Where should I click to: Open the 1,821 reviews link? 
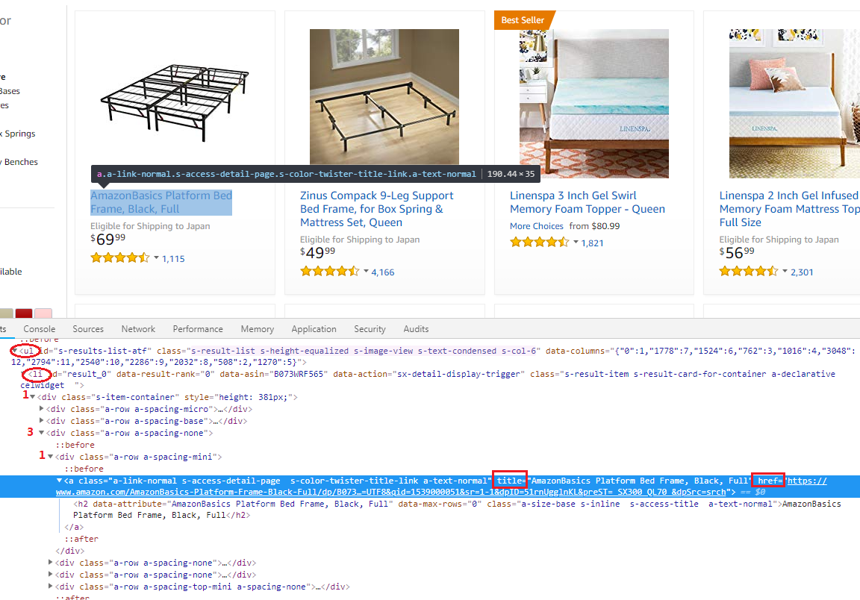click(592, 243)
